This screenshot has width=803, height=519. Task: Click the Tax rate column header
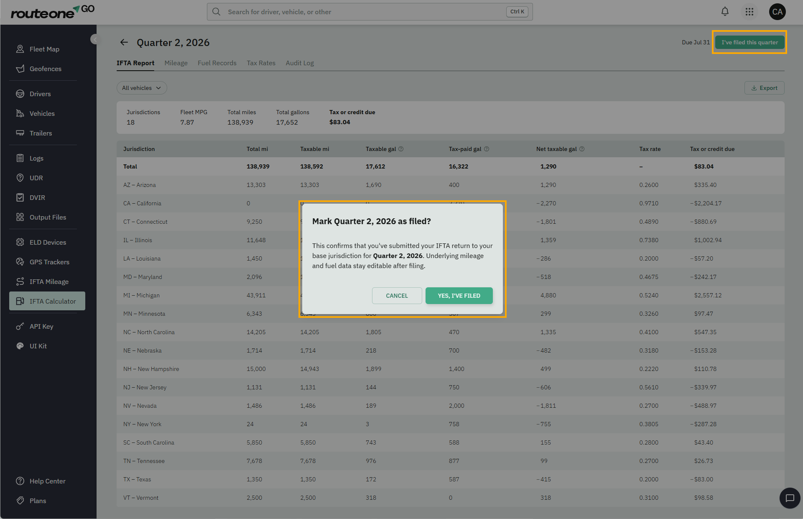point(650,149)
